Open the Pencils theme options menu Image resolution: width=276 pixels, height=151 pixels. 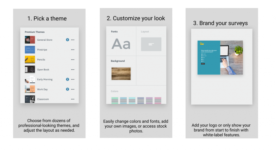(x=73, y=59)
